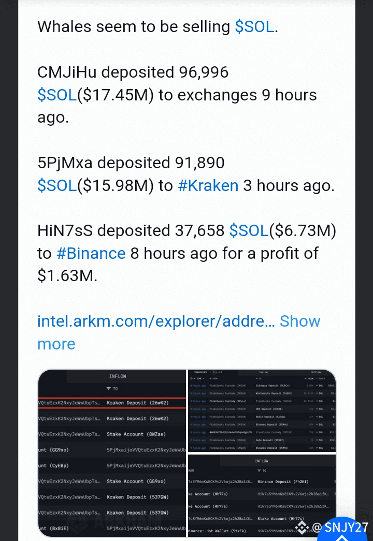Open the $SOL link beside $6.73M

pos(249,230)
